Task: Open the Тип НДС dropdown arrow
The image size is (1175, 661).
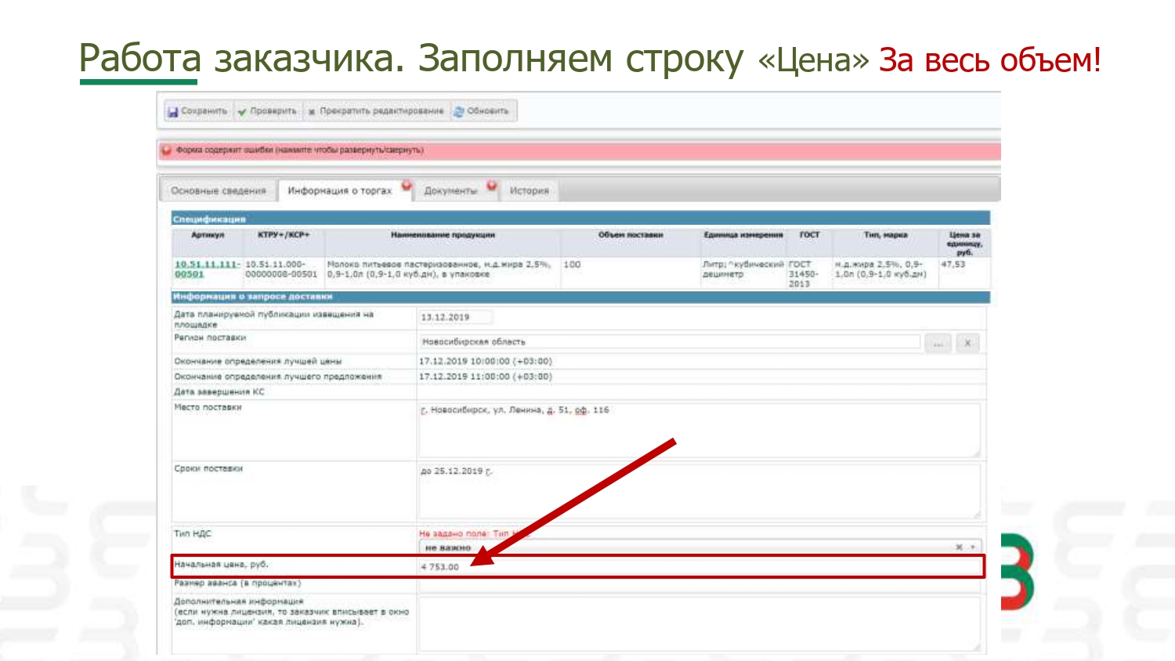Action: click(x=973, y=547)
